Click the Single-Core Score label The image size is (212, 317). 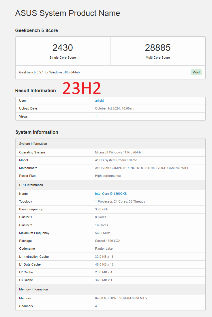point(63,58)
